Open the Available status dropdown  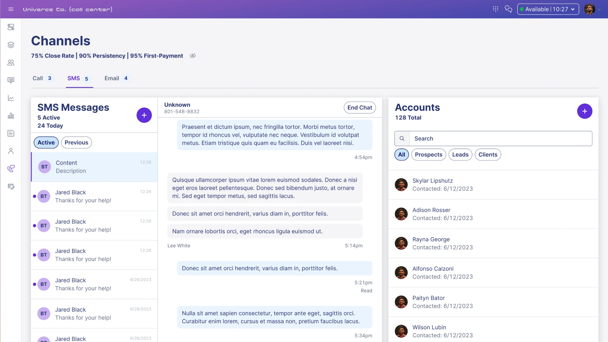point(548,9)
